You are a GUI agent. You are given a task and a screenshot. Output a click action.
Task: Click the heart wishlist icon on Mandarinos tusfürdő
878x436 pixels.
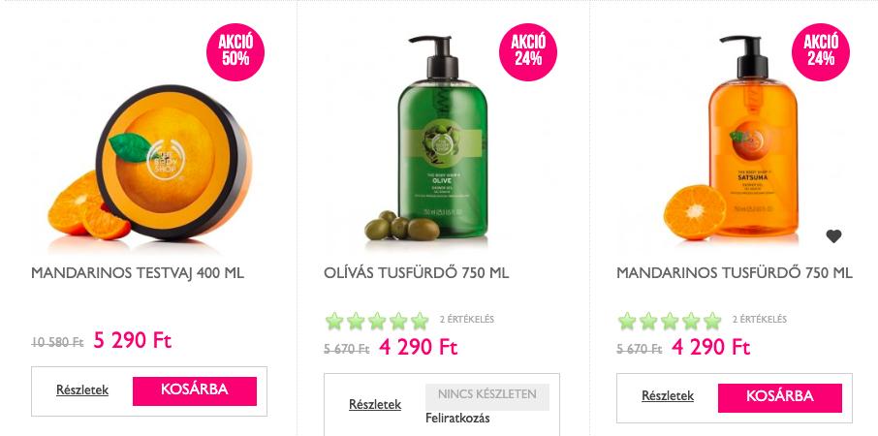(833, 236)
